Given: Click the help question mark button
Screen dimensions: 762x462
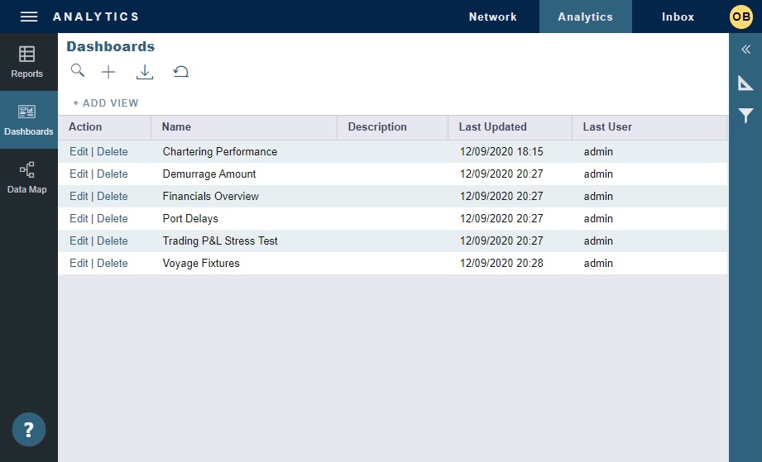Looking at the screenshot, I should (29, 430).
